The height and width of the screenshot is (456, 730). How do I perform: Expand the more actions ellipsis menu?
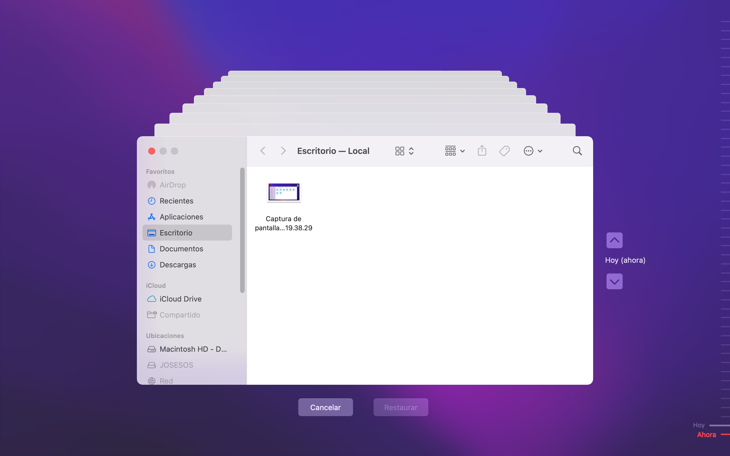click(x=533, y=151)
